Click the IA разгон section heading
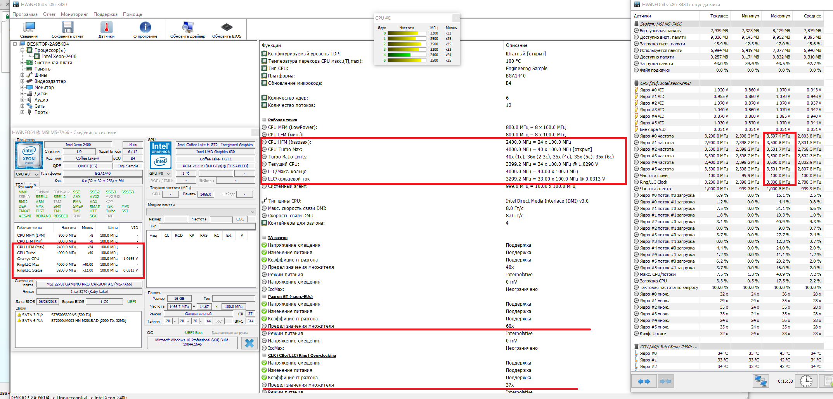Viewport: 833px width, 399px height. tap(277, 238)
